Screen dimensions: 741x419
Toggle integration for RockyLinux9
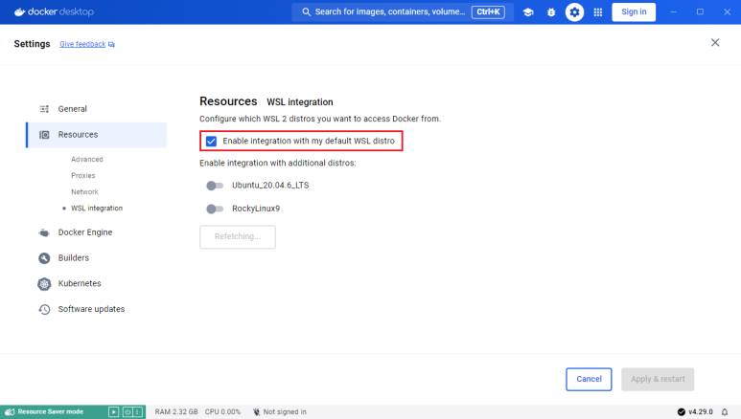tap(215, 209)
